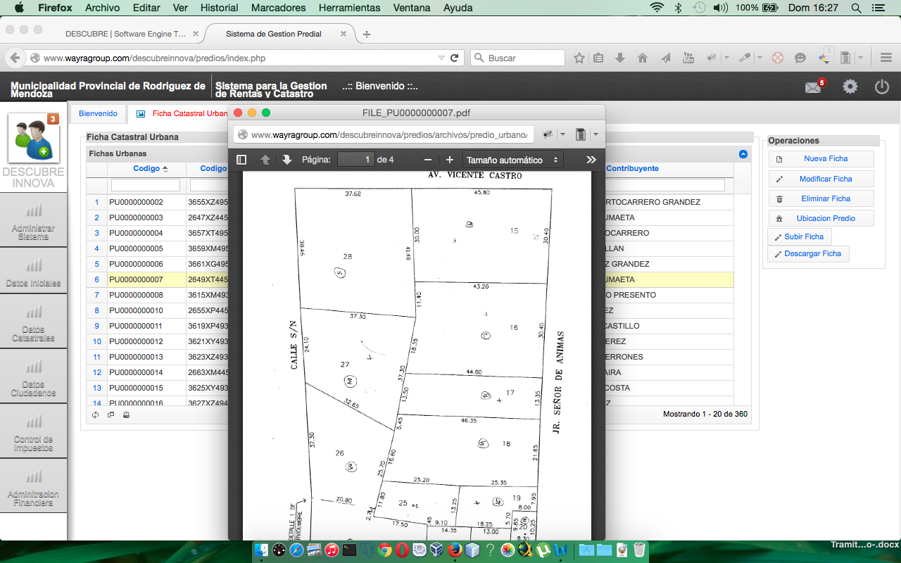The image size is (901, 563).
Task: Go back in Firefox
Action: coord(14,58)
